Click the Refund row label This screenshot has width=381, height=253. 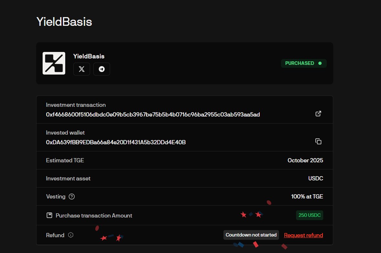click(x=55, y=235)
